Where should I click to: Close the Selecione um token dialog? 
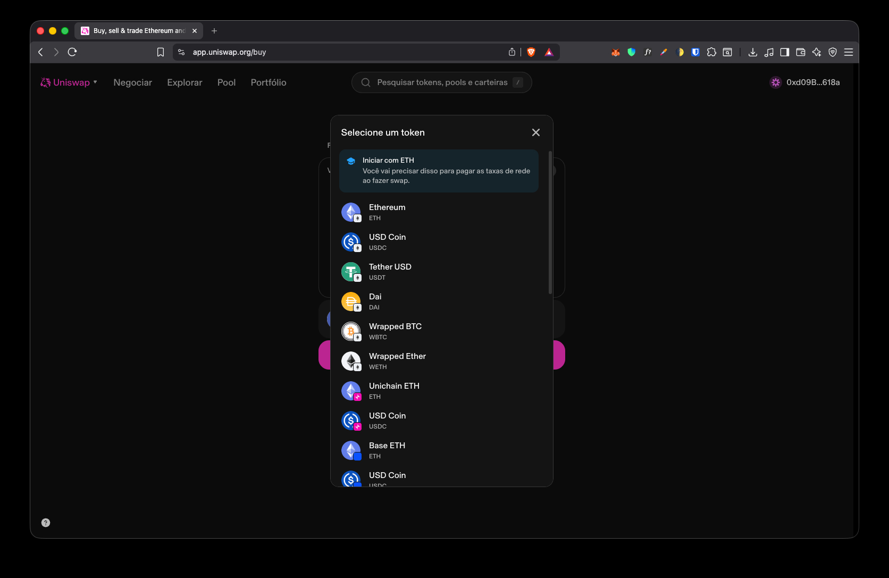coord(536,132)
